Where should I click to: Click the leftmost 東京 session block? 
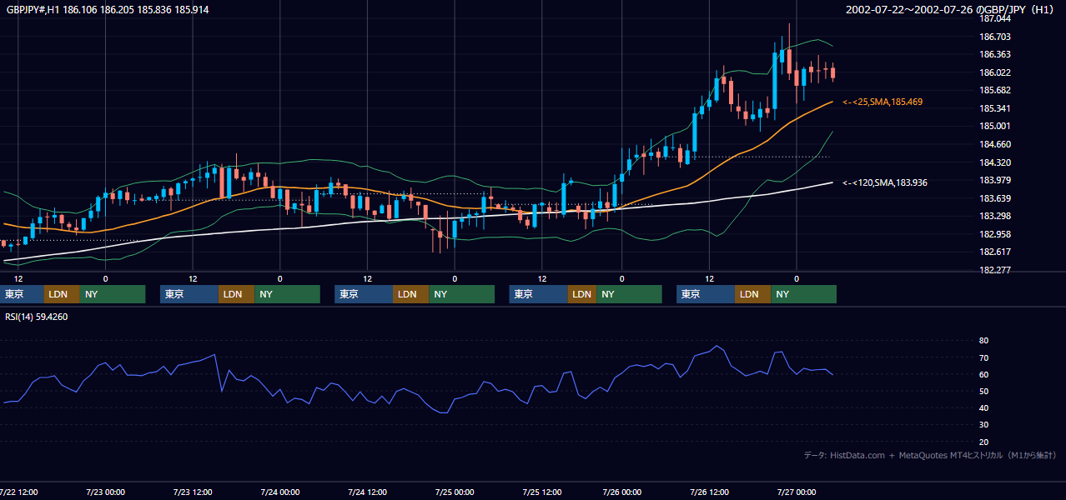point(23,294)
